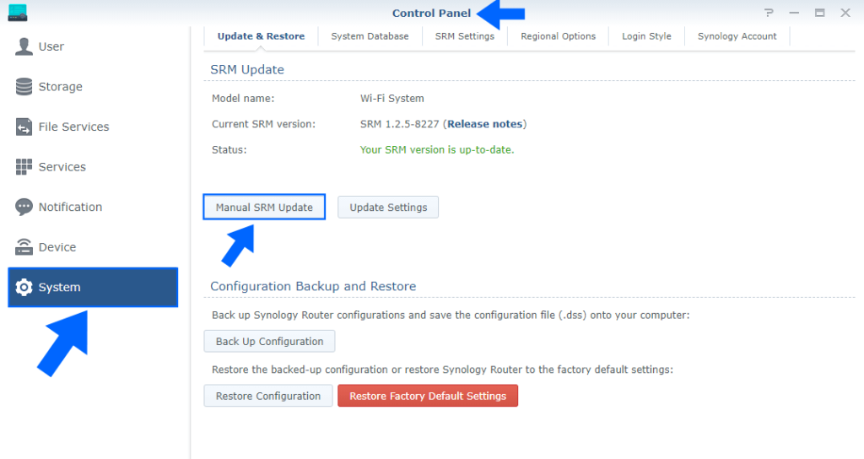Select User in the sidebar
The image size is (864, 459).
click(x=93, y=46)
